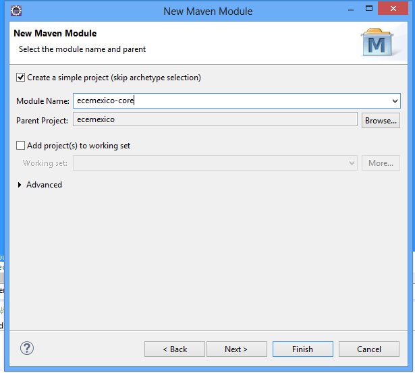
Task: Click the Parent Project field showing ecemexico
Action: click(215, 119)
